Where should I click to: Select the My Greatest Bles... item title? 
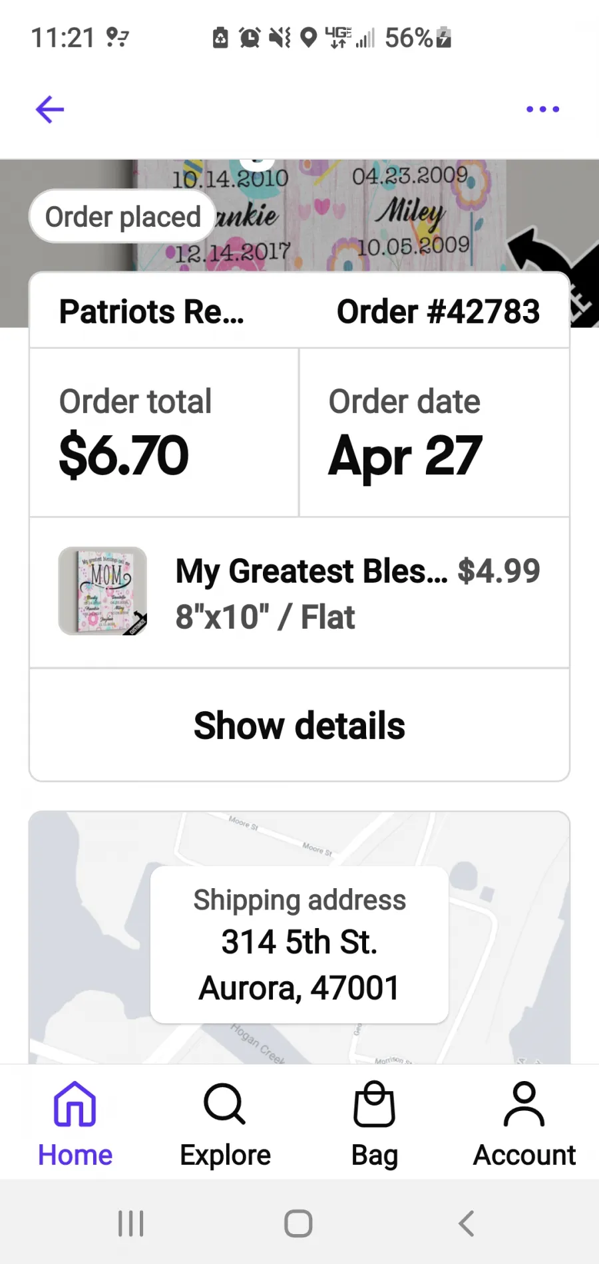click(x=311, y=571)
